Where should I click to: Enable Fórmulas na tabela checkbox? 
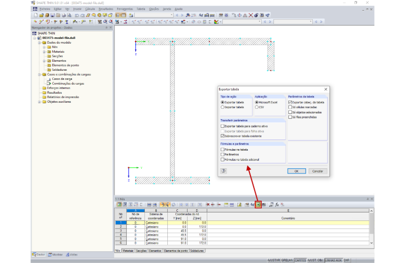click(222, 150)
